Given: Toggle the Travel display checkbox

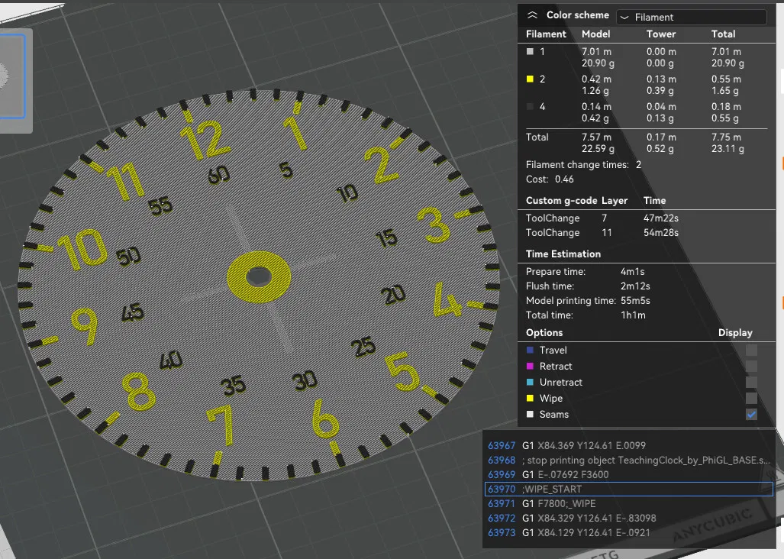Looking at the screenshot, I should click(751, 350).
